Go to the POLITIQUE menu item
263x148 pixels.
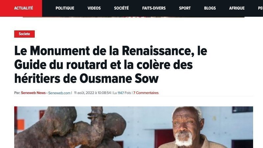click(x=65, y=8)
